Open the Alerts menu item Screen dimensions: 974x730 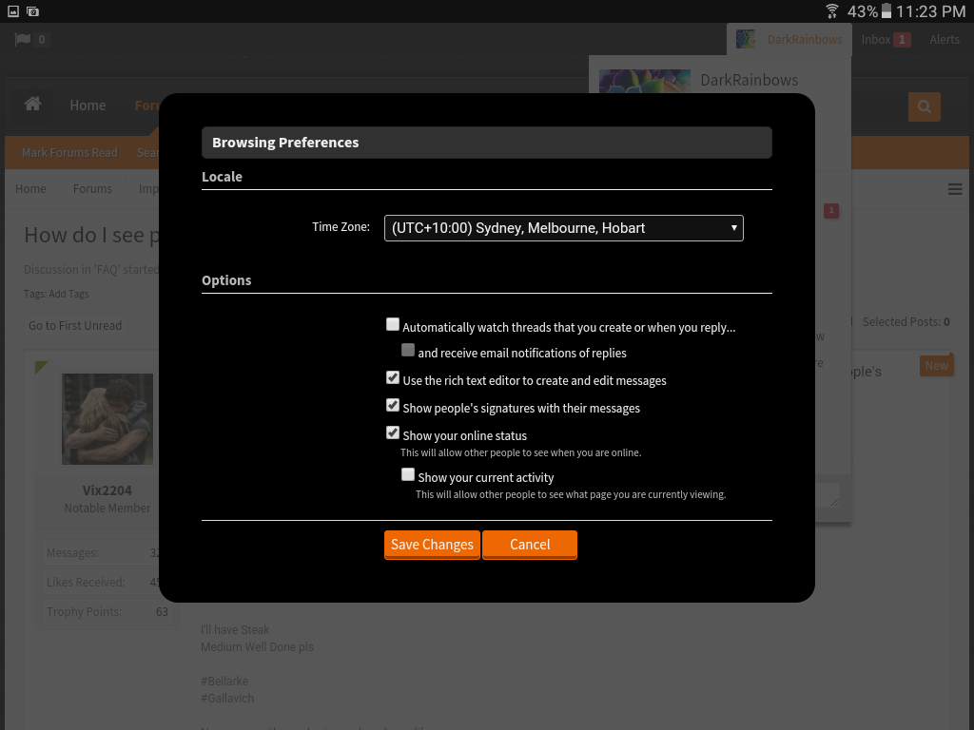coord(945,40)
